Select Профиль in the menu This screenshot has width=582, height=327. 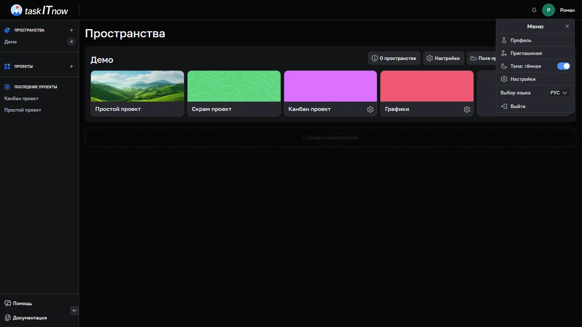coord(521,40)
